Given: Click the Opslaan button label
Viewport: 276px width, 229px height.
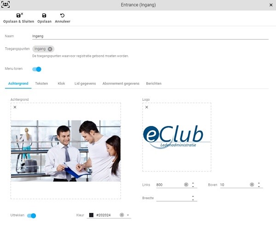Looking at the screenshot, I should 44,22.
